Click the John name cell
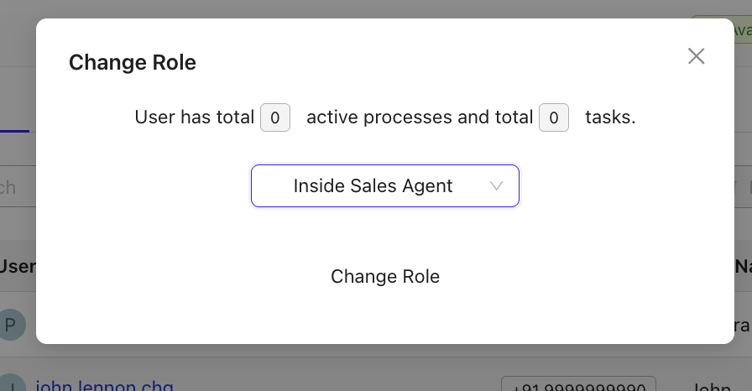This screenshot has height=391, width=752. 712,387
